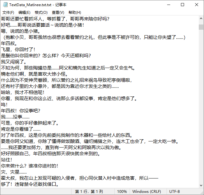Close the TextData_Matinee.txt Notepad window
This screenshot has width=204, height=195.
197,5
